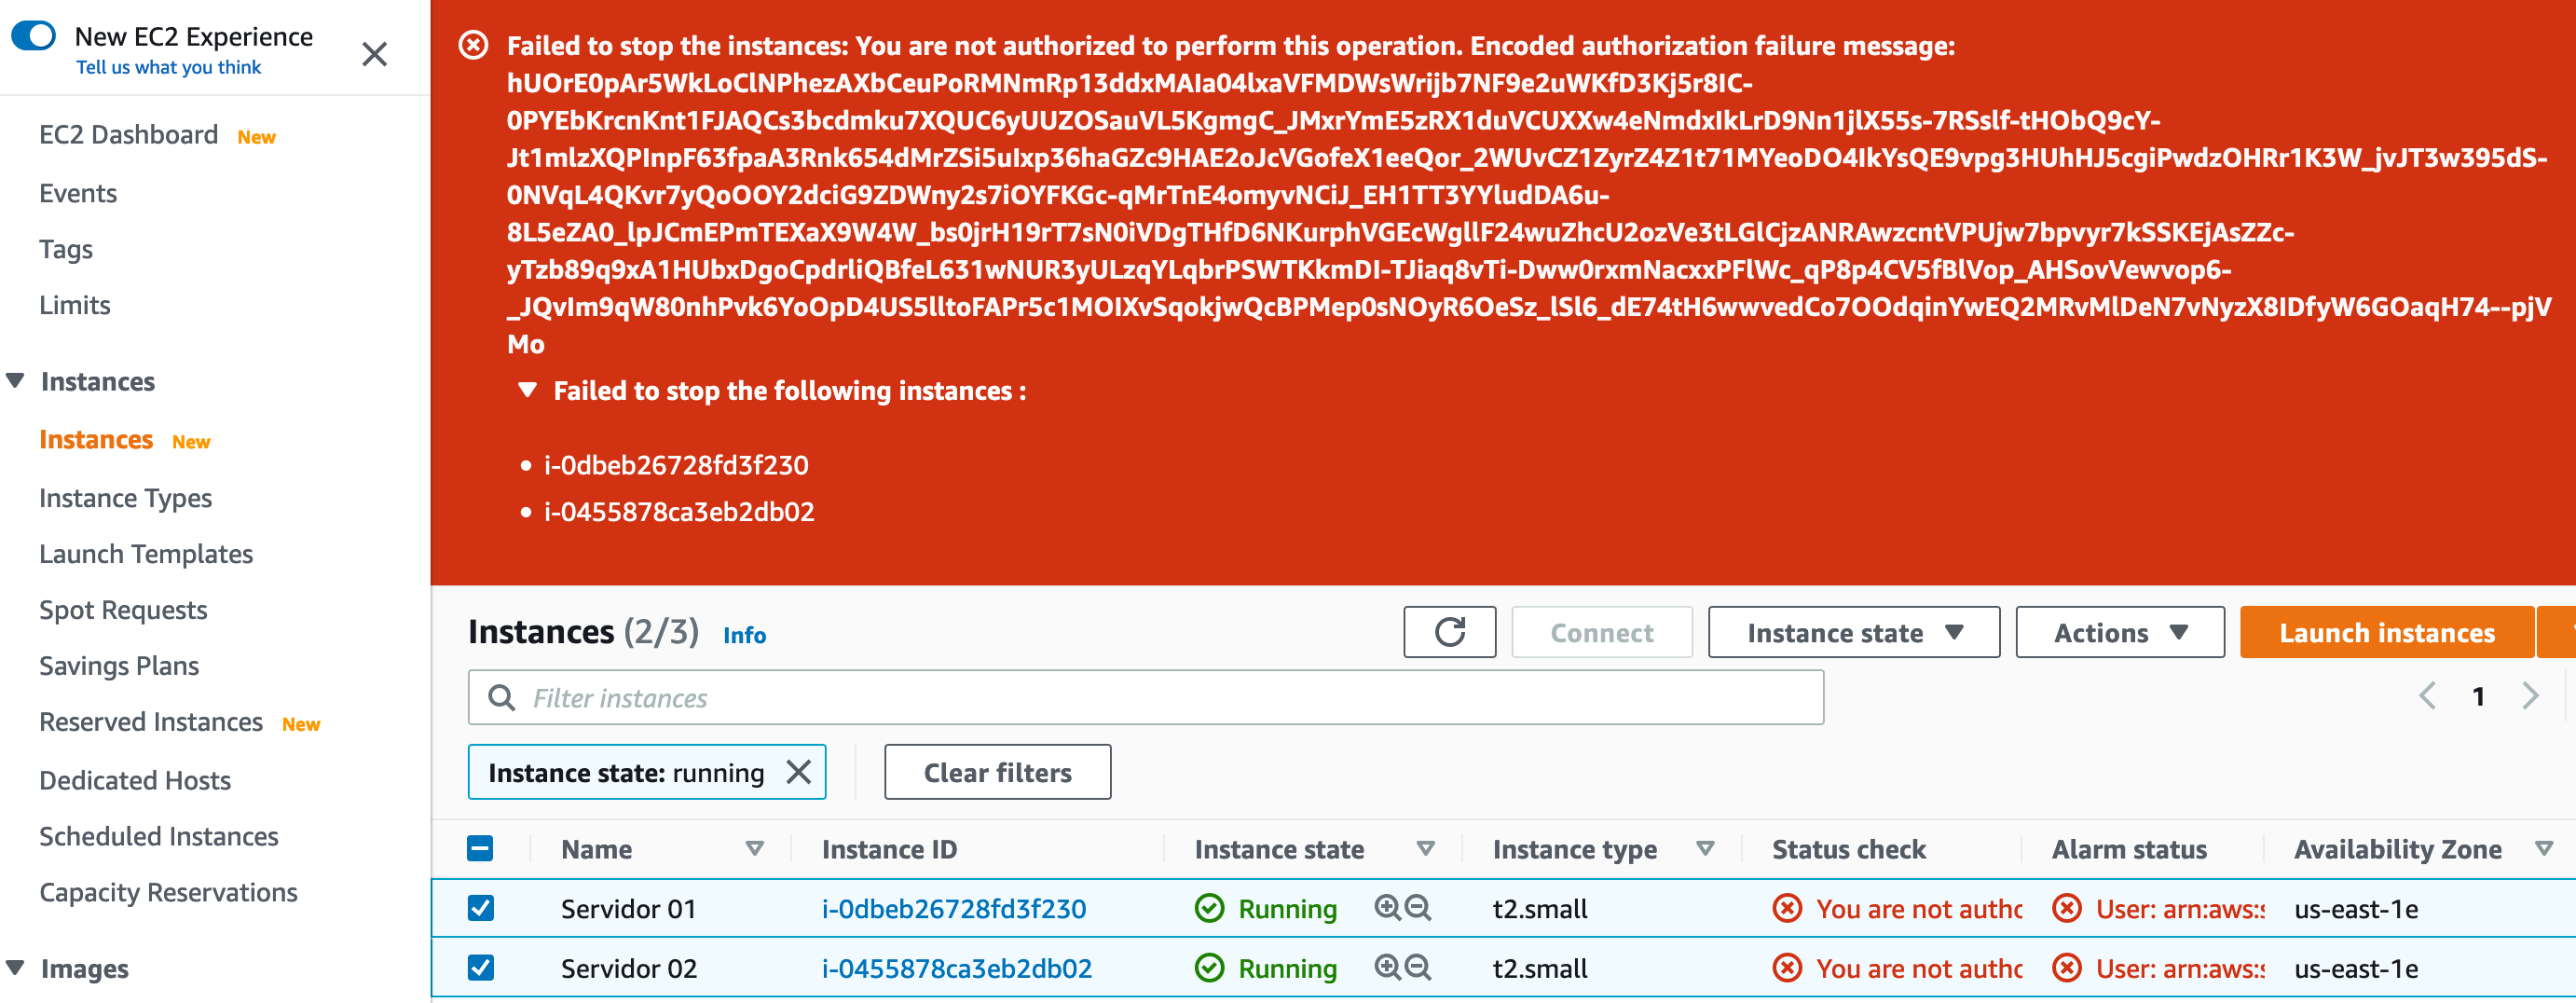2576x1003 pixels.
Task: Open Scheduled Instances
Action: coord(159,836)
